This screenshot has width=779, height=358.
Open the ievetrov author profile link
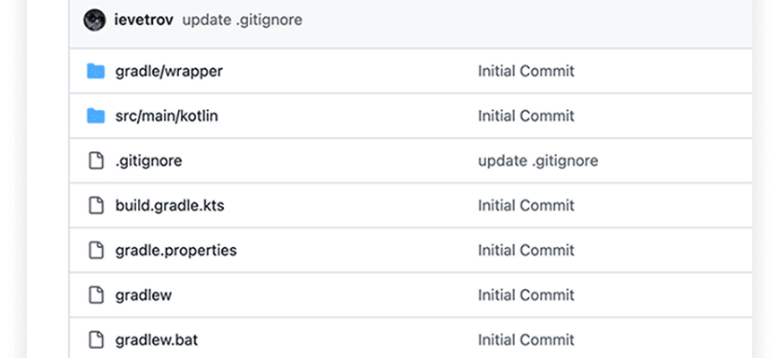[x=144, y=20]
